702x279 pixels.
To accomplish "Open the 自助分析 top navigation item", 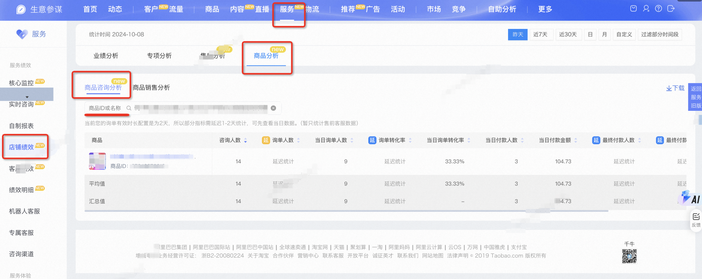I will 502,9.
